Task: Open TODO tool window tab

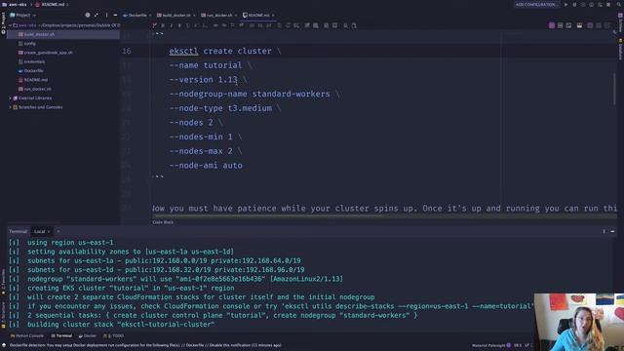Action: (x=113, y=336)
